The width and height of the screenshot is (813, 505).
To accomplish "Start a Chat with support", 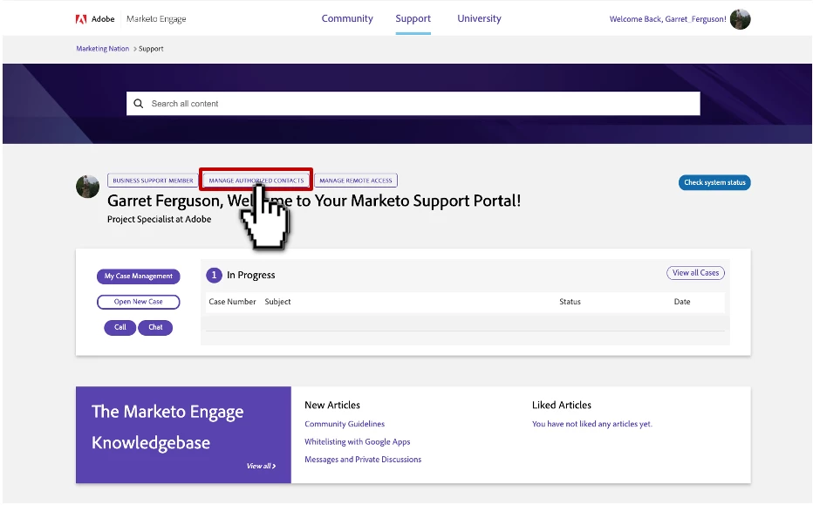I will pyautogui.click(x=155, y=328).
